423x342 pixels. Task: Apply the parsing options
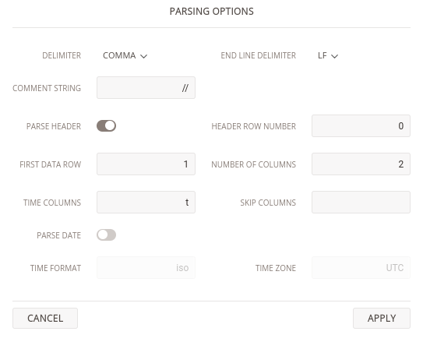[x=382, y=319]
